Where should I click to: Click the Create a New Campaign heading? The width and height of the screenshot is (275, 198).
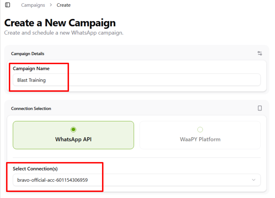tap(60, 23)
